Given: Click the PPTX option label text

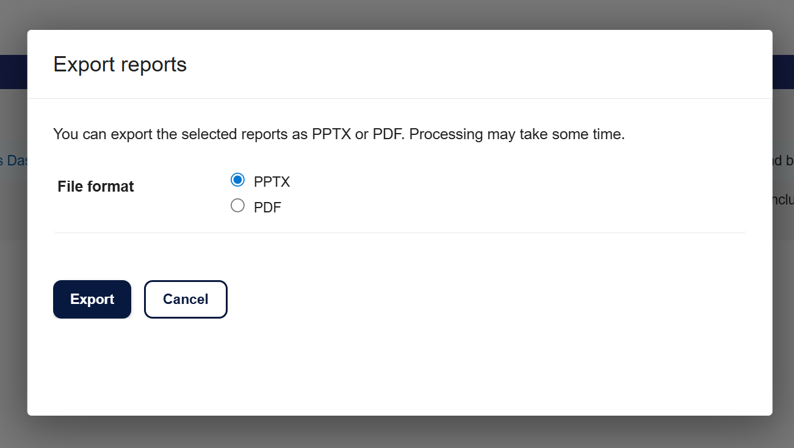Looking at the screenshot, I should click(x=272, y=182).
